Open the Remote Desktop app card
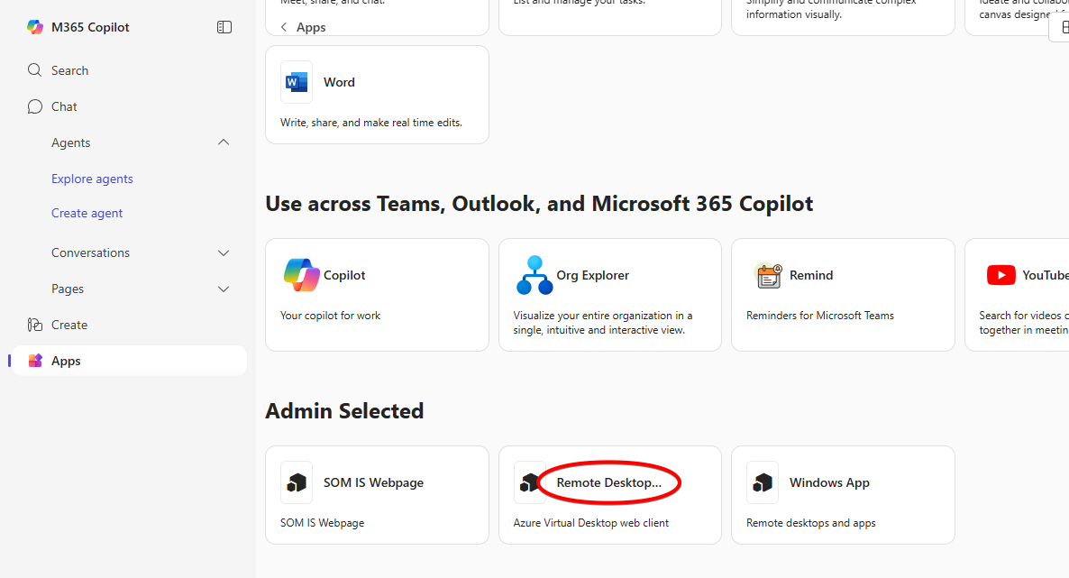This screenshot has height=578, width=1069. [609, 495]
